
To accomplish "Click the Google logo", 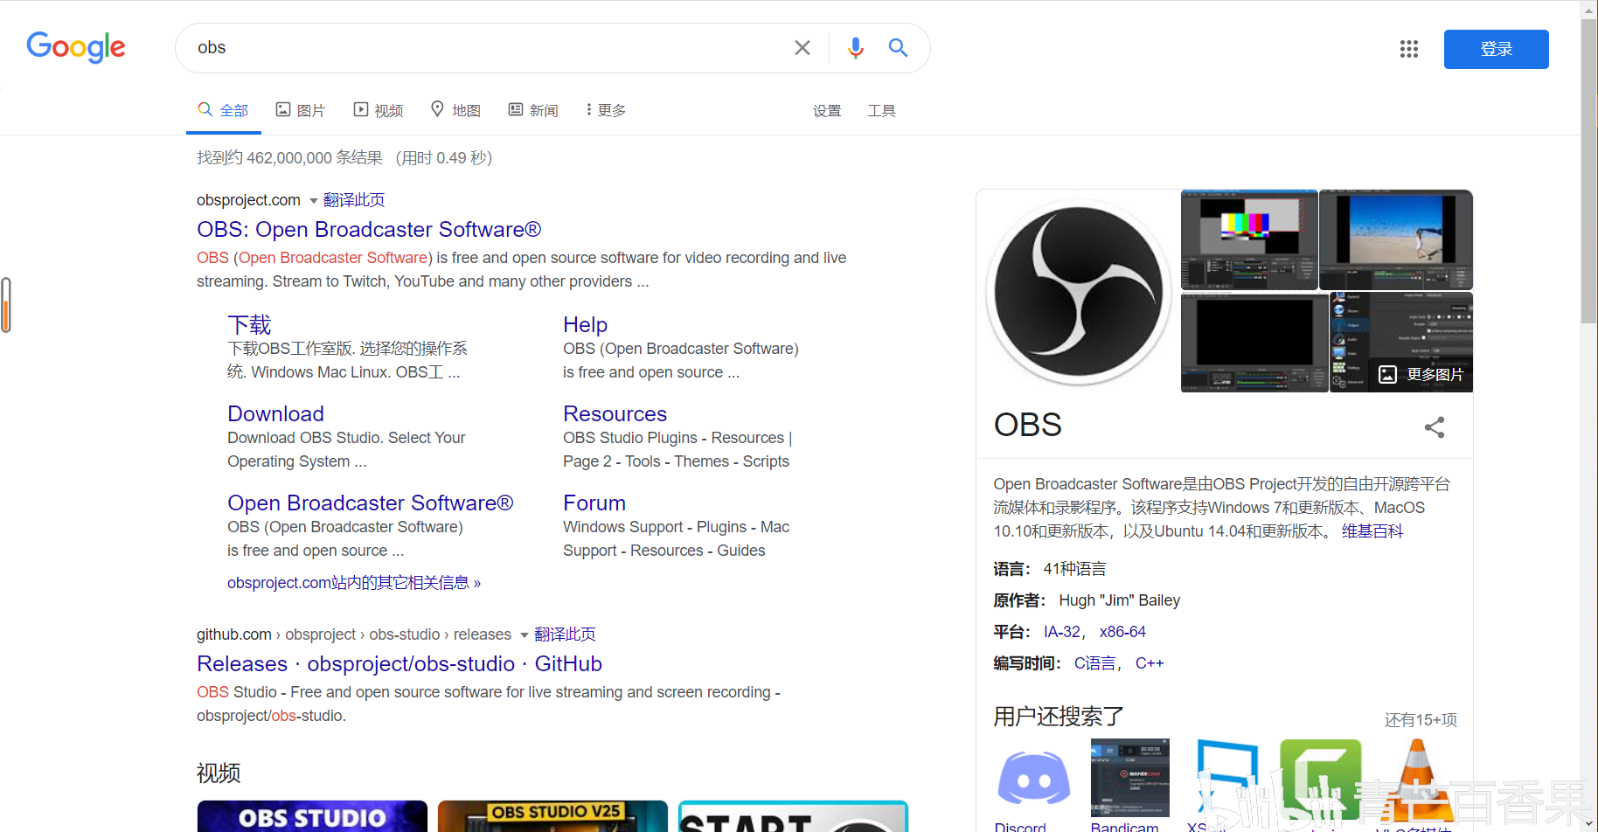I will (x=76, y=47).
